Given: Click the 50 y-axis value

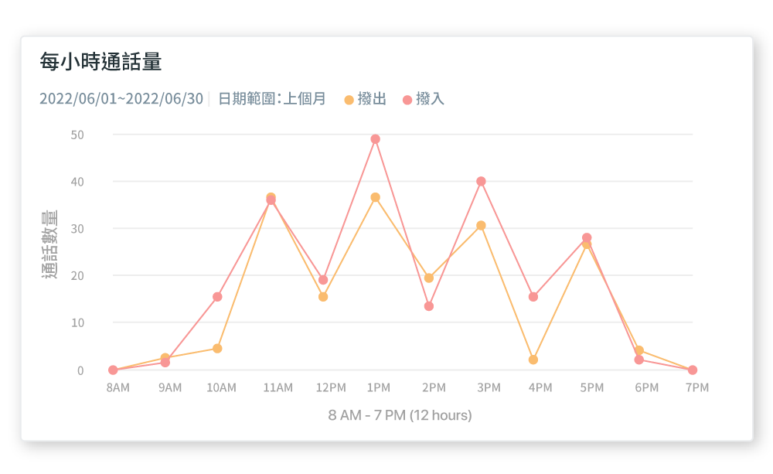Looking at the screenshot, I should pos(77,135).
